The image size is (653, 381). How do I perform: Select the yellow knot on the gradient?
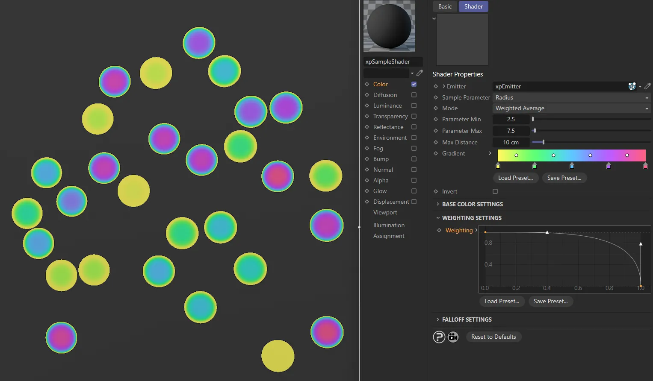[x=498, y=166]
